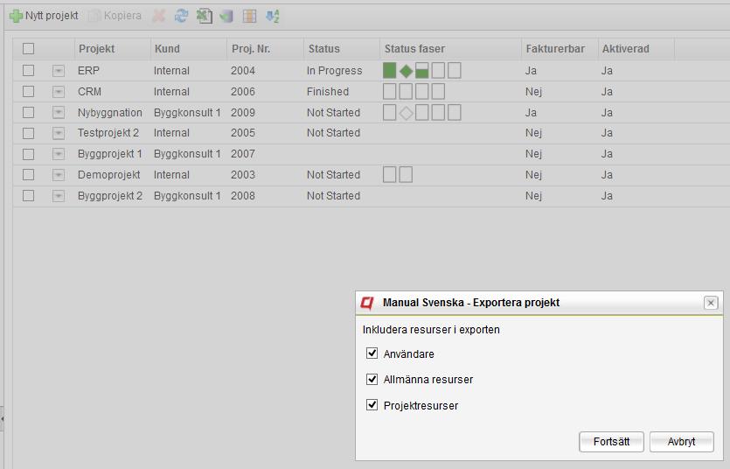Click the Byggprojekt 2 project name
Image resolution: width=730 pixels, height=469 pixels.
pyautogui.click(x=110, y=196)
